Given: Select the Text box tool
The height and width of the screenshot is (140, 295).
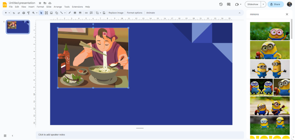Looking at the screenshot, I should (46, 13).
